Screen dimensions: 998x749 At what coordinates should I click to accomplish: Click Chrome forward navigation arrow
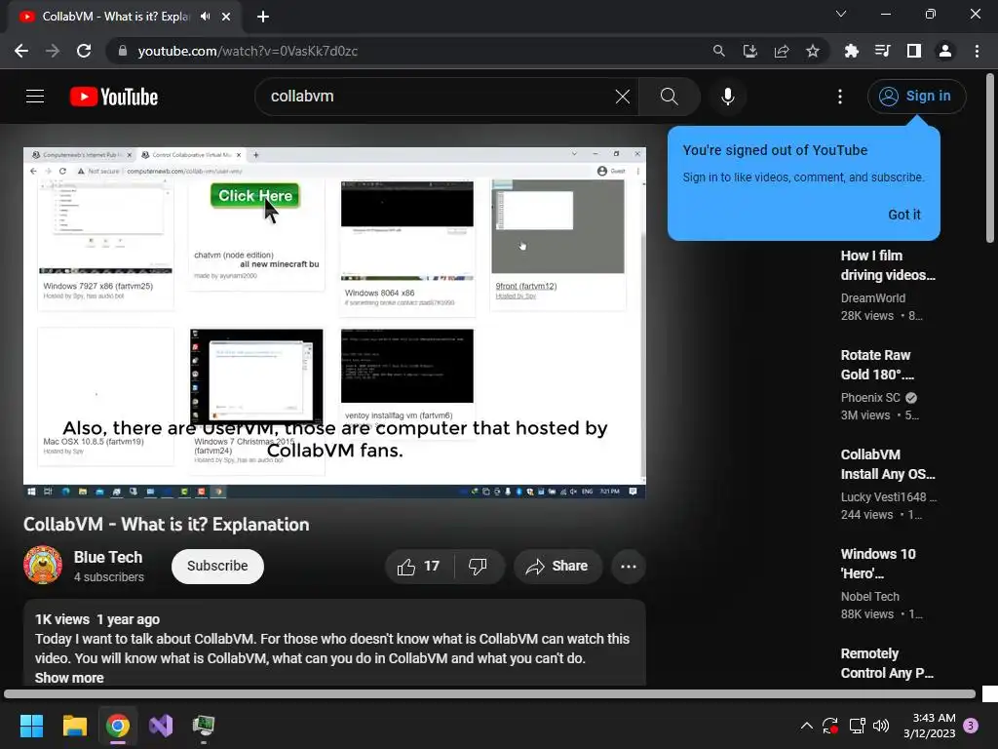pos(53,51)
